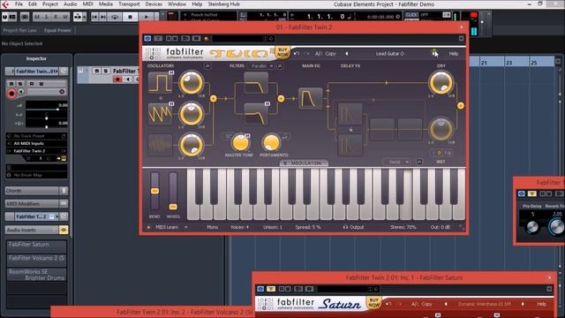This screenshot has width=565, height=318.
Task: Click the Filters section routing icon
Action: (280, 66)
